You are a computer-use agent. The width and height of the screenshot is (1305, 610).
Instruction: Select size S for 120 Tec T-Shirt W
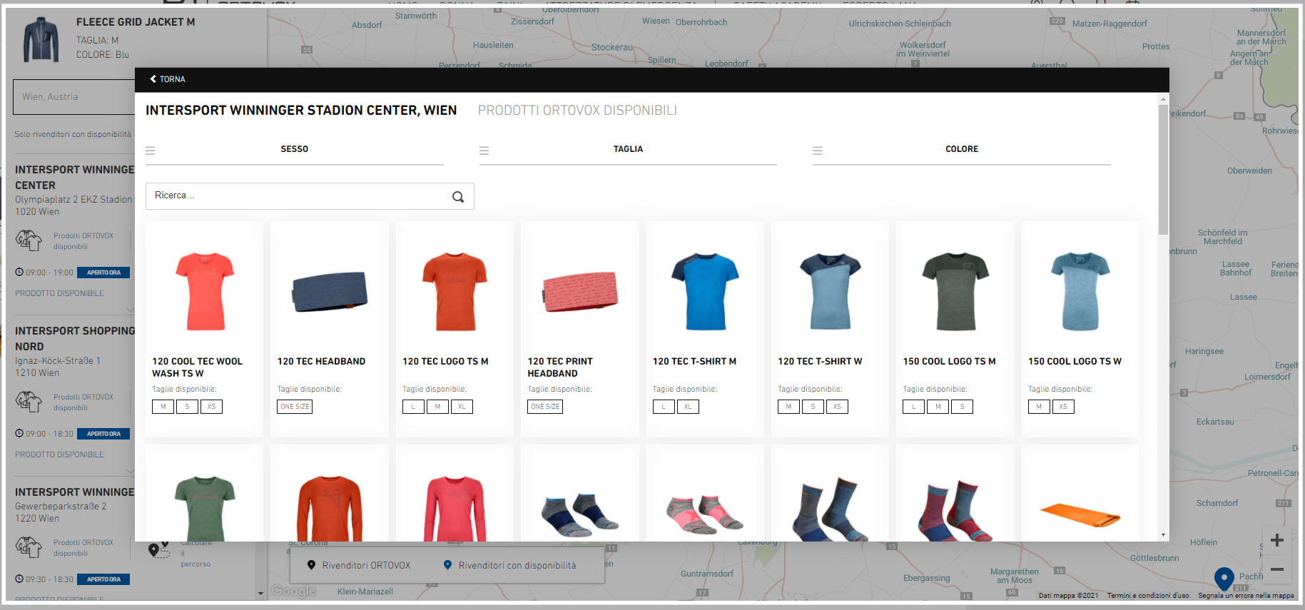coord(813,407)
